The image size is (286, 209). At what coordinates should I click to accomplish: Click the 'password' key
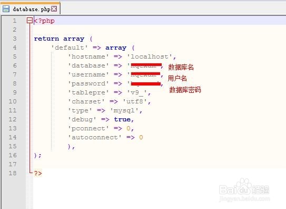(88, 84)
